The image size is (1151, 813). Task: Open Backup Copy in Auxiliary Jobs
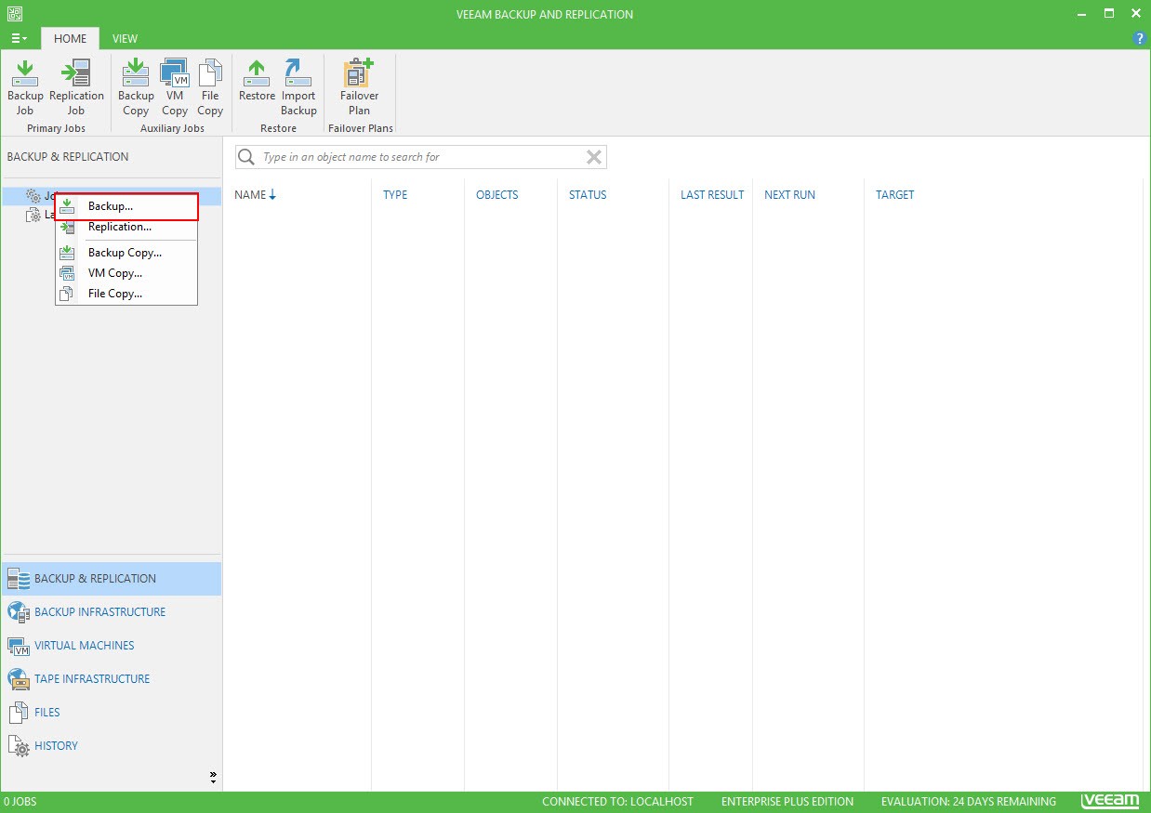tap(136, 87)
